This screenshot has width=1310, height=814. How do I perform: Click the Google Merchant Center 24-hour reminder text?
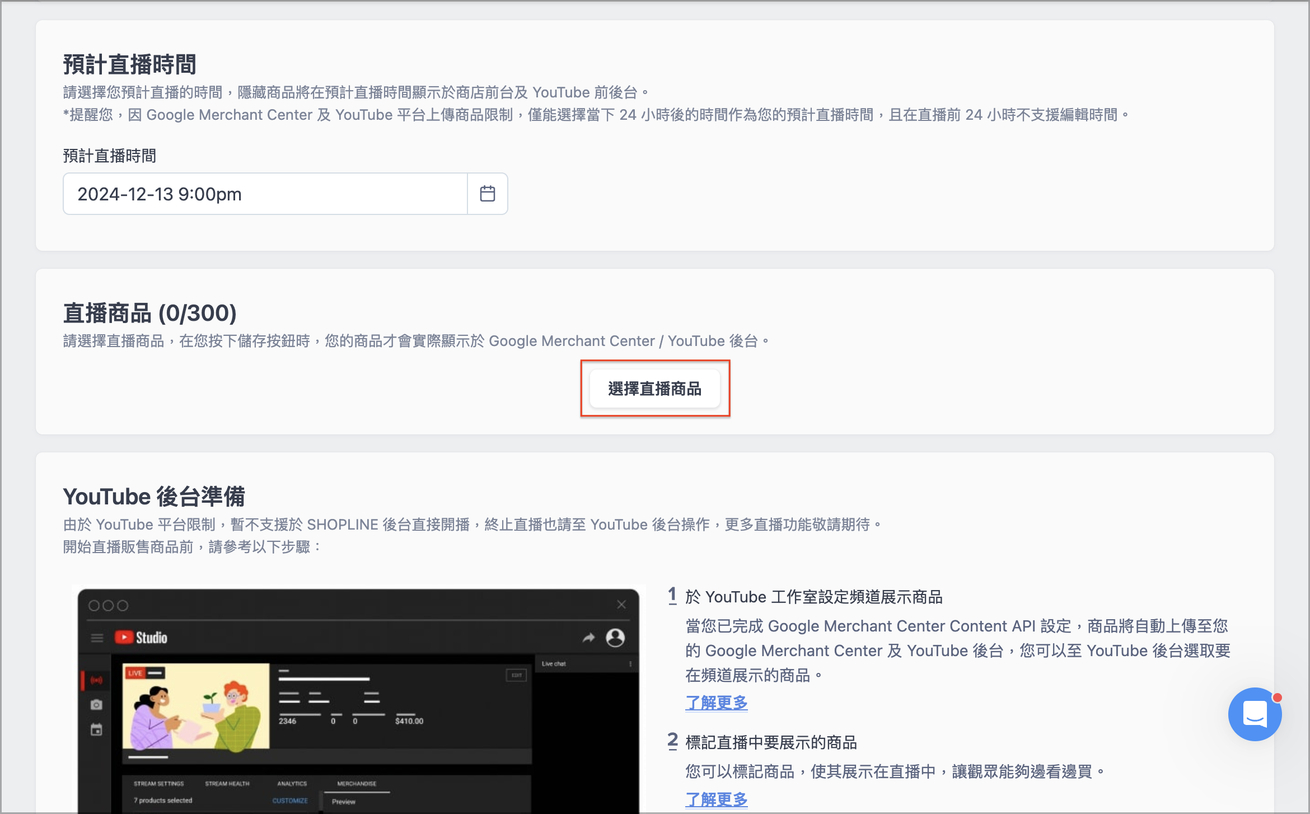597,115
